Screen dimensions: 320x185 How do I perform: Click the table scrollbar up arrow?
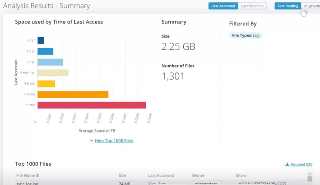click(309, 174)
